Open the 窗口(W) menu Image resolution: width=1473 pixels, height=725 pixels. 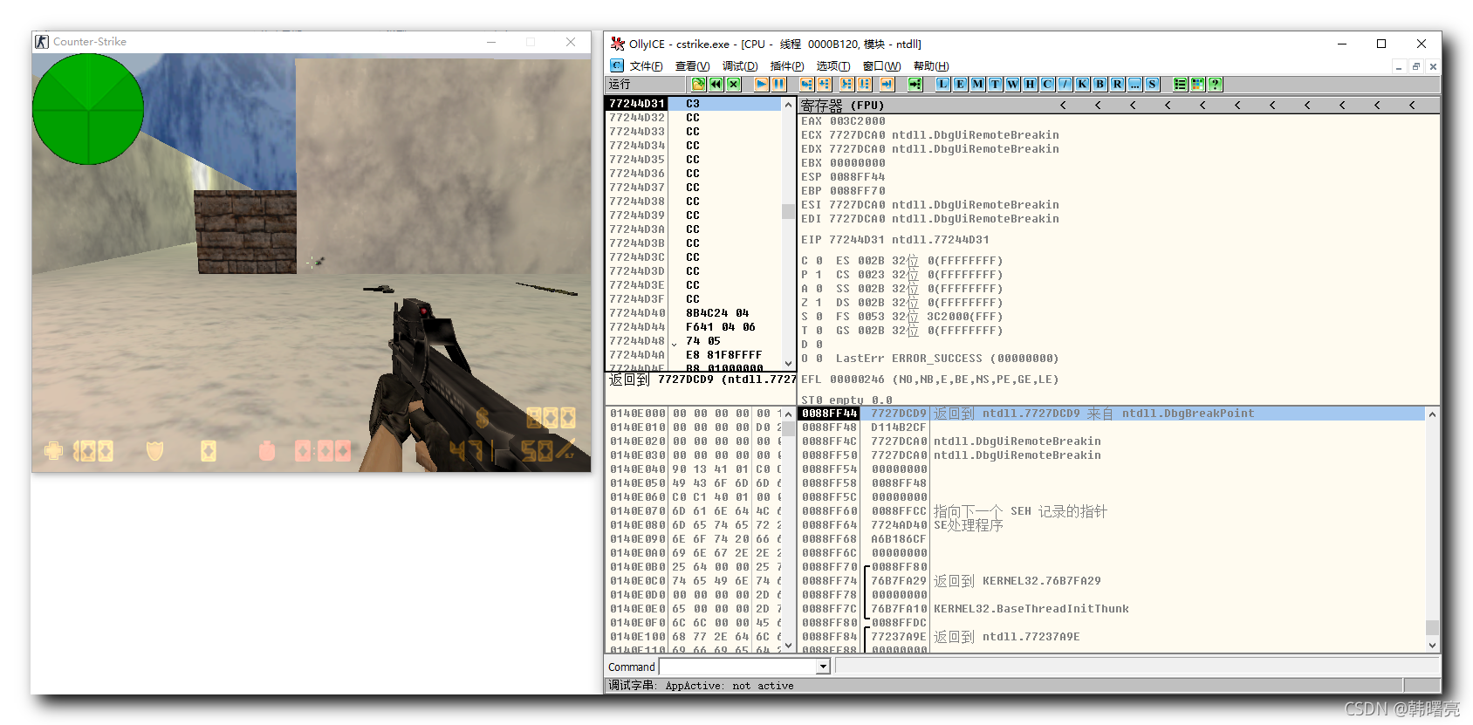[x=881, y=66]
